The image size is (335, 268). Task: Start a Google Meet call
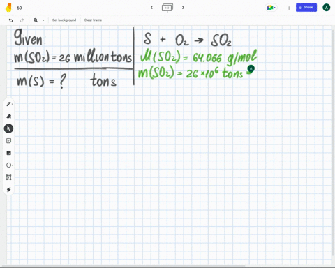[271, 8]
